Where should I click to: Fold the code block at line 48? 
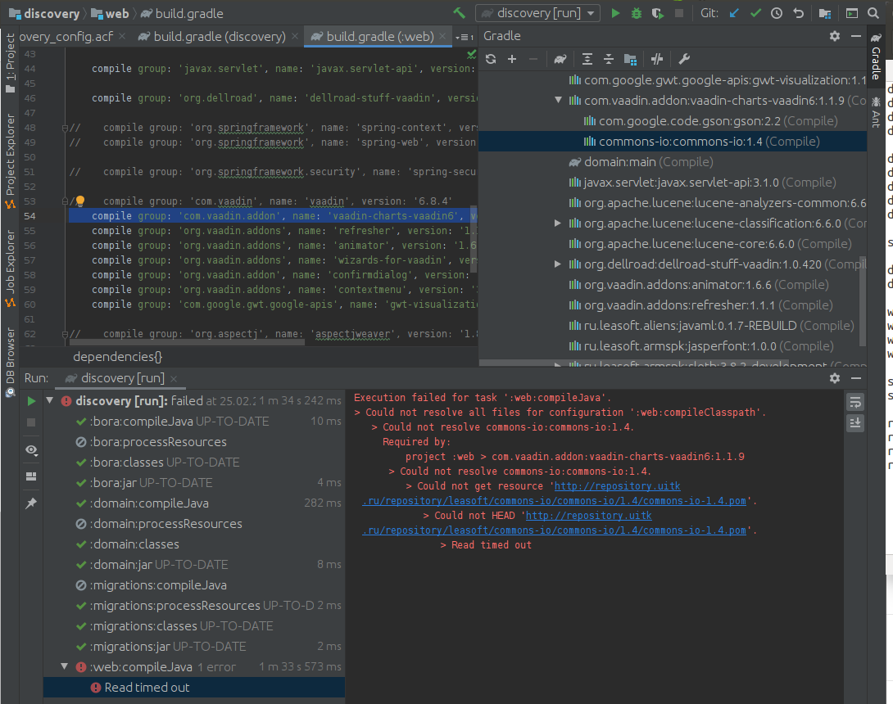coord(65,128)
